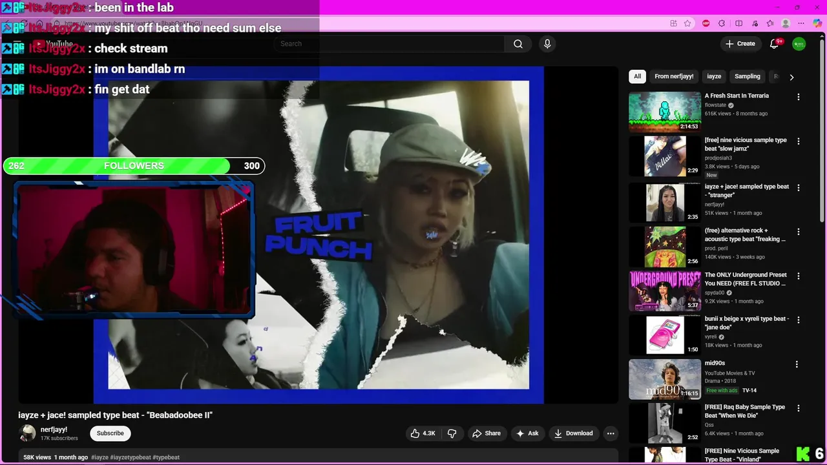827x465 pixels.
Task: Subscribe to nerfjayy! channel
Action: (x=110, y=433)
